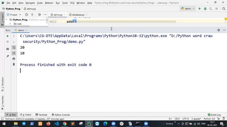Collapse all in Project panel
The width and height of the screenshot is (227, 127).
[32, 14]
